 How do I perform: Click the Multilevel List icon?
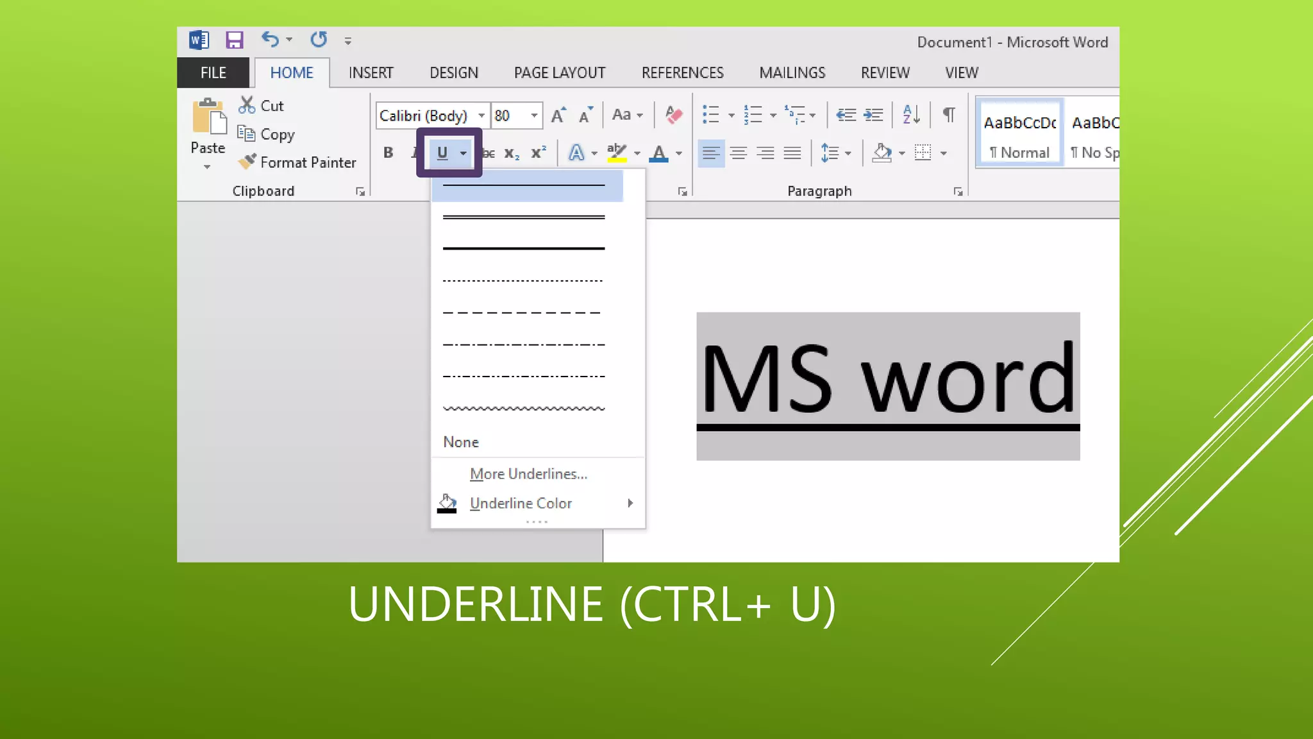pyautogui.click(x=795, y=115)
